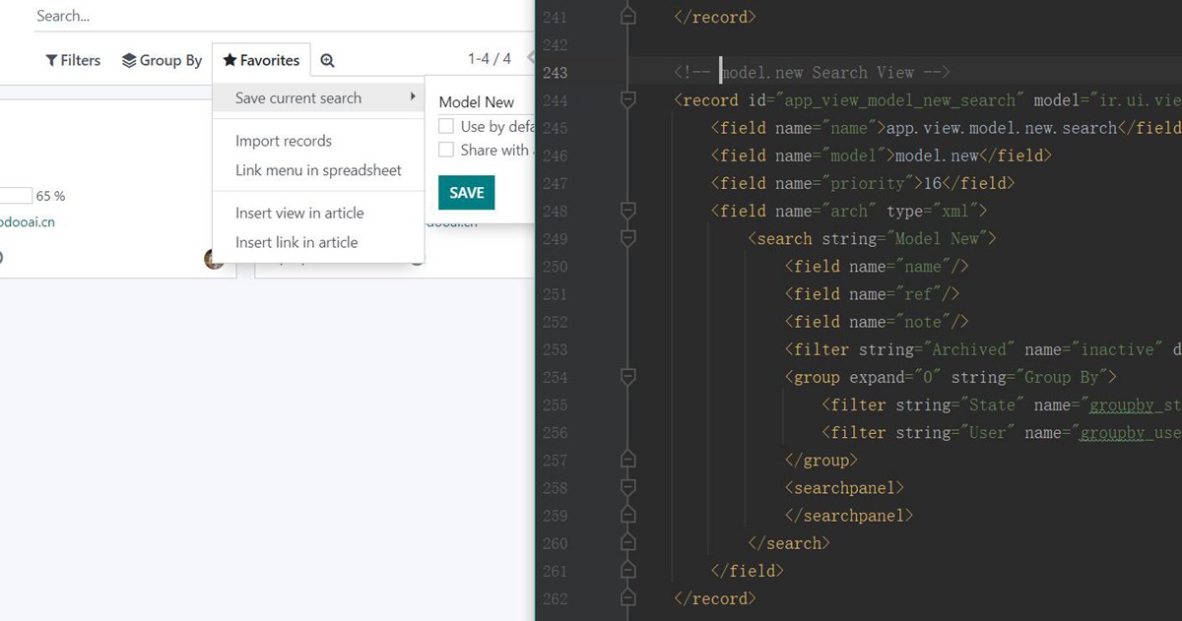Click the fold marker beside line 262

click(x=627, y=597)
